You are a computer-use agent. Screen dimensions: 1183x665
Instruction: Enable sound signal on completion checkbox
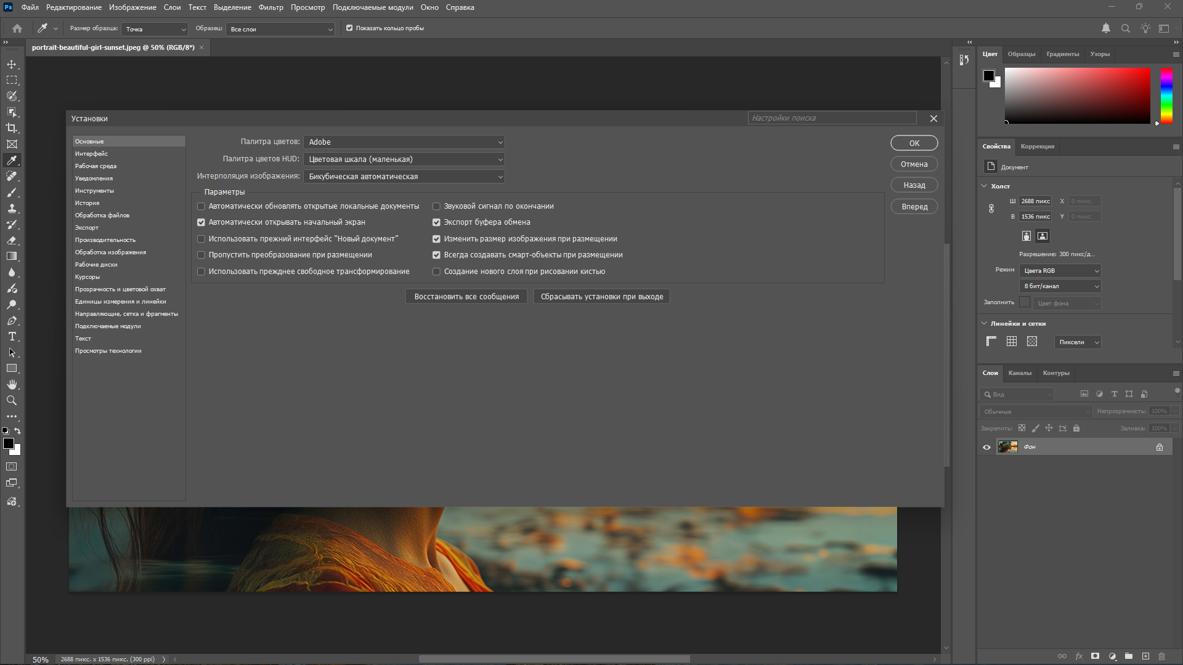click(436, 206)
